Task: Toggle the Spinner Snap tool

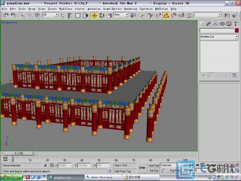Action: coord(181,16)
